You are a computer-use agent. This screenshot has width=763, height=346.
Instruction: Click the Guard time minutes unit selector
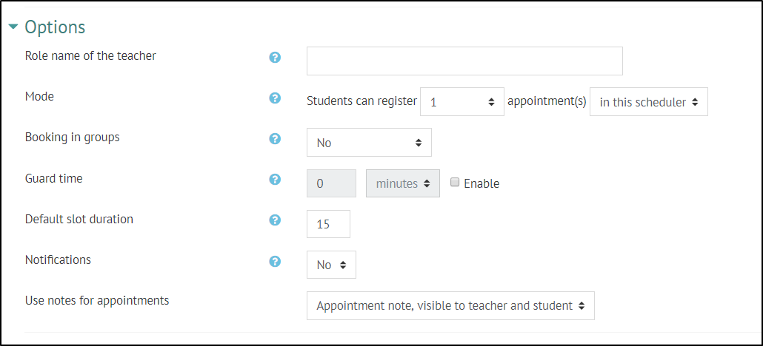pyautogui.click(x=403, y=183)
